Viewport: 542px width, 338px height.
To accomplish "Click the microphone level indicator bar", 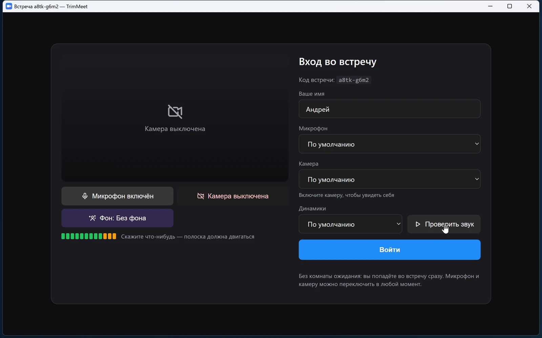I will pos(89,236).
